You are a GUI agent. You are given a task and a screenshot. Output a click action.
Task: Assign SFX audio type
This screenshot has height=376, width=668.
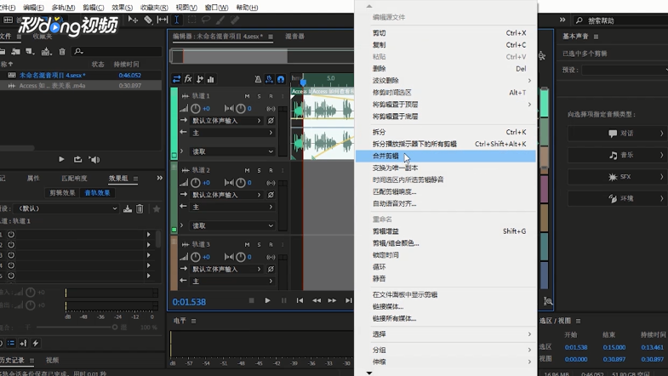[x=617, y=177]
